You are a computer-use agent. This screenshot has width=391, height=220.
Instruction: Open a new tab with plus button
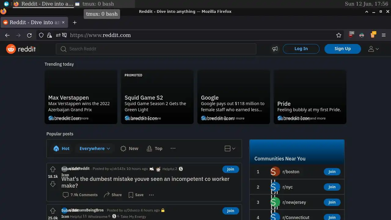coord(75,22)
